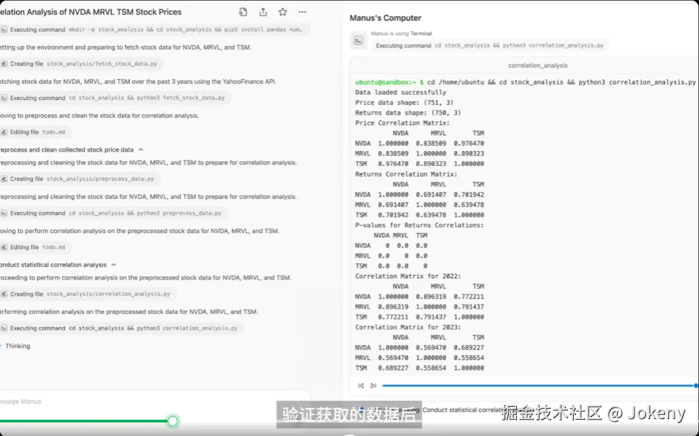This screenshot has height=436, width=699.
Task: Open the document copy icon in header
Action: point(243,12)
